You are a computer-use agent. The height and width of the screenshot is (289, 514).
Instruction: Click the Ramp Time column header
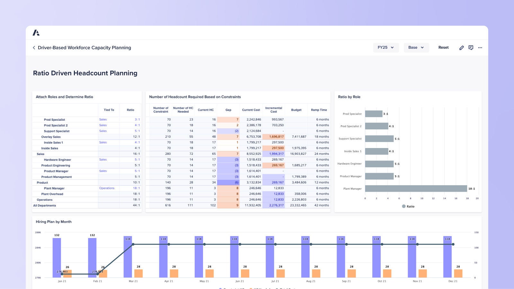pos(319,110)
